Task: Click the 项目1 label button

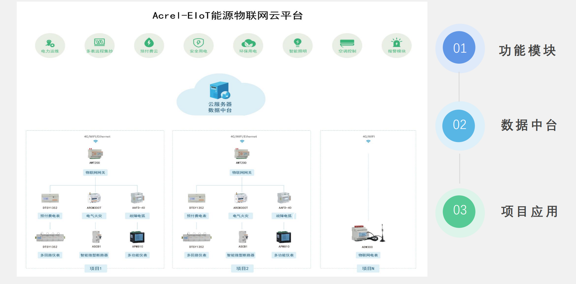Action: (x=96, y=268)
